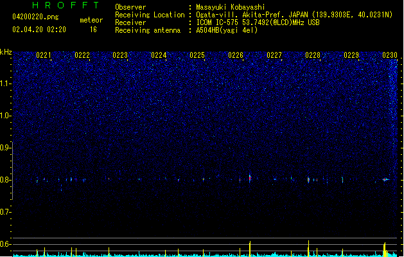Viewport: 404px width, 257px height.
Task: Select the A504HB(yagi 4el) antenna text
Action: point(227,30)
